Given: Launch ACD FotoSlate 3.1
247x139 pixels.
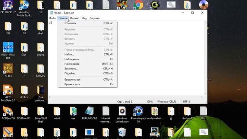Looking at the screenshot, I should 8,93.
